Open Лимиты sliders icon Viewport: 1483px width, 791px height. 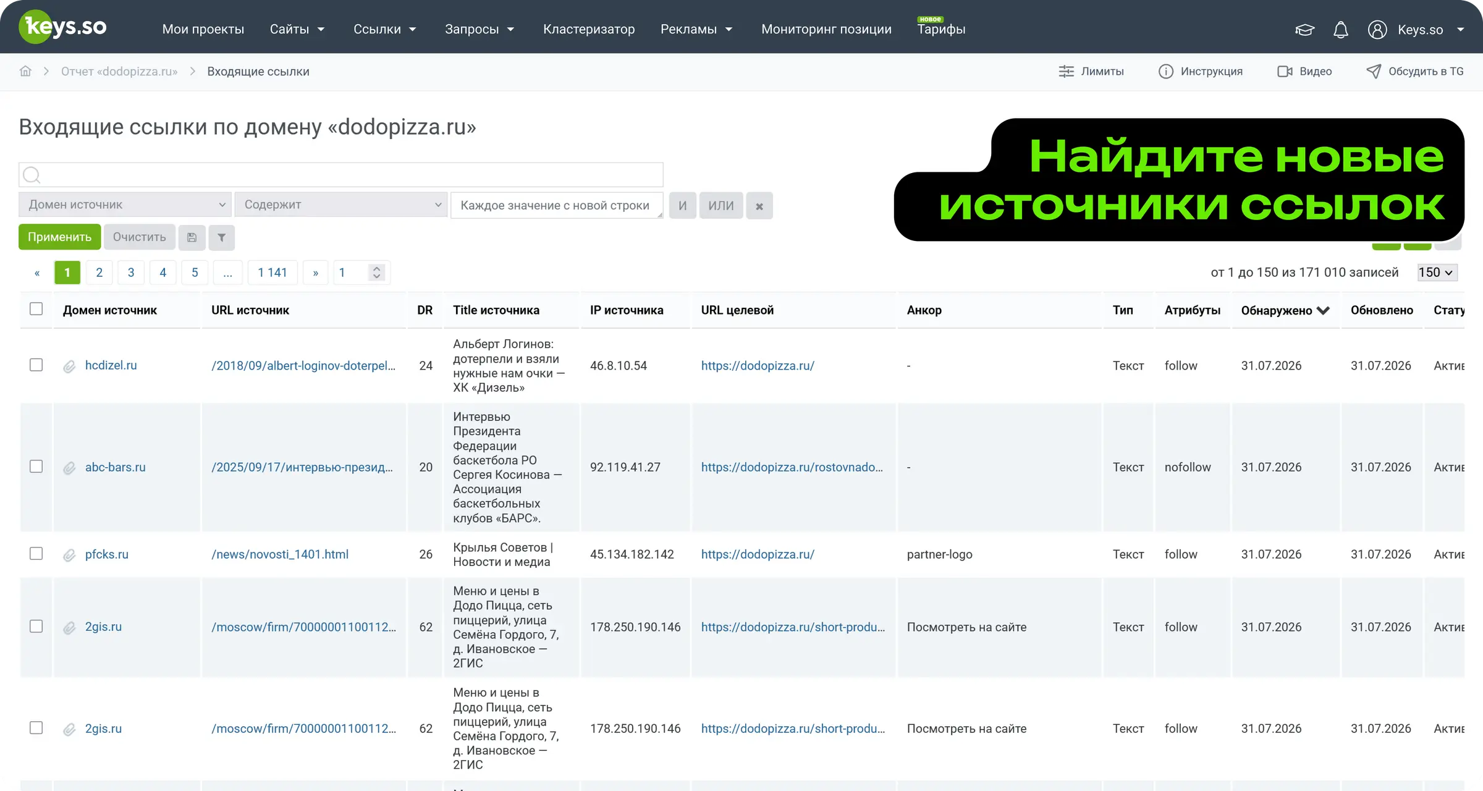click(1066, 72)
